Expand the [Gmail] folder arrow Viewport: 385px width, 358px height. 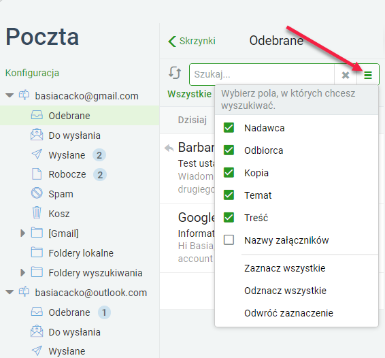[23, 233]
